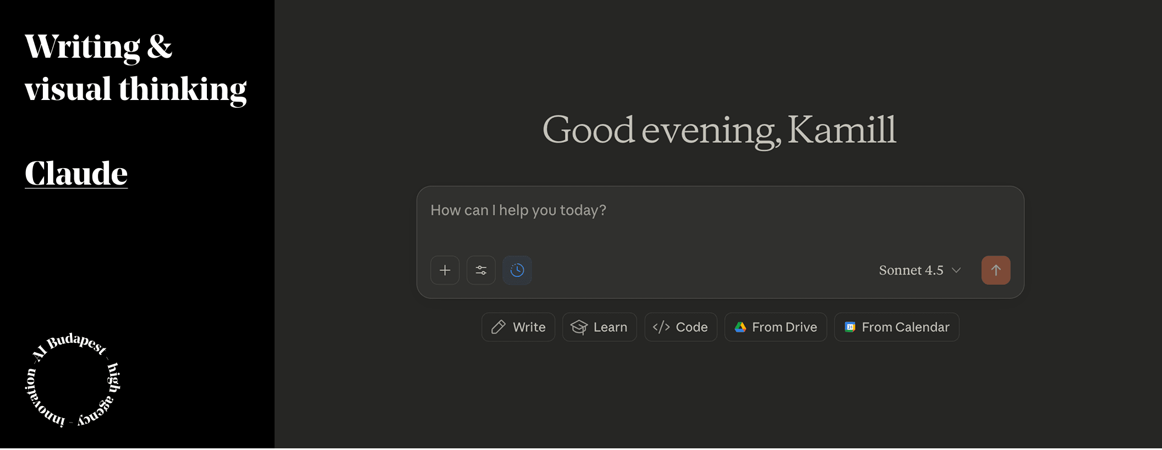Viewport: 1162px width, 450px height.
Task: Choose the From Calendar chip
Action: (897, 327)
